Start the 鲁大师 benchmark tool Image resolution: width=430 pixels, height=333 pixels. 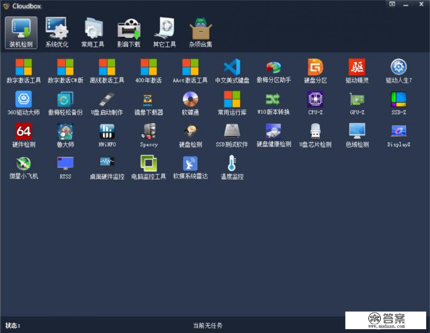(x=65, y=134)
